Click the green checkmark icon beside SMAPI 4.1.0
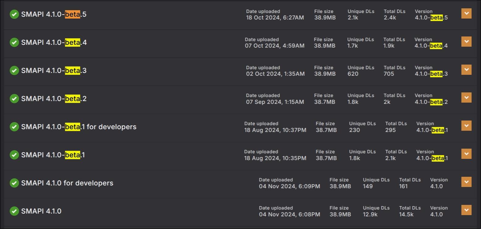This screenshot has height=229, width=481. 14,211
